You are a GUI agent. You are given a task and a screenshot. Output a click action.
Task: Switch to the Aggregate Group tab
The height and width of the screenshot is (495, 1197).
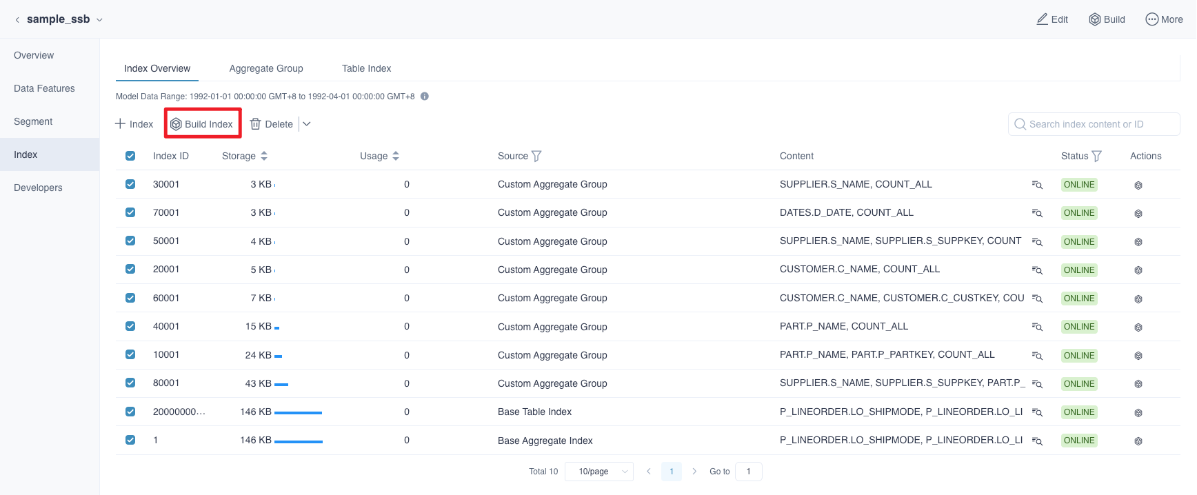[x=266, y=68]
